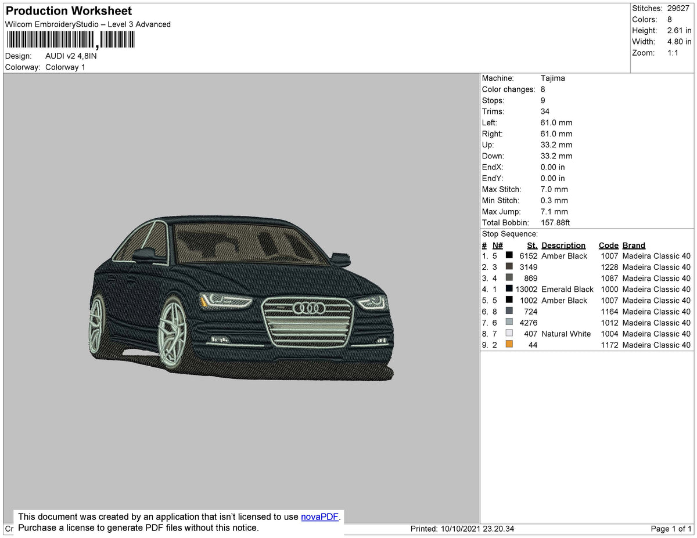Click the Production Worksheet title
Image resolution: width=697 pixels, height=538 pixels.
tap(69, 11)
